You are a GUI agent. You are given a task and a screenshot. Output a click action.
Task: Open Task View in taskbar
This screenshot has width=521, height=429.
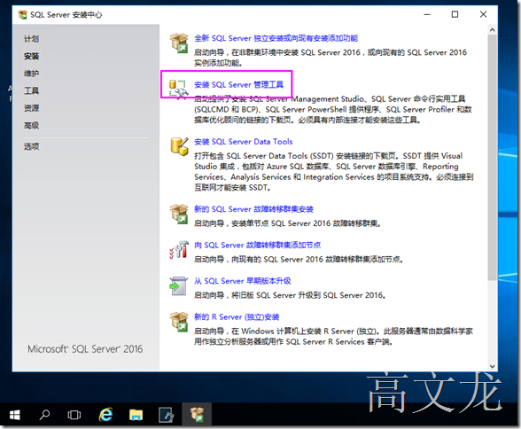coord(74,415)
